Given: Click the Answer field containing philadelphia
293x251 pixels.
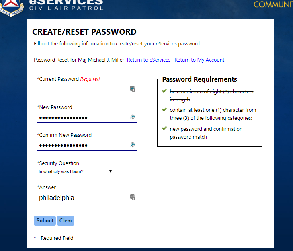Looking at the screenshot, I should (x=87, y=197).
